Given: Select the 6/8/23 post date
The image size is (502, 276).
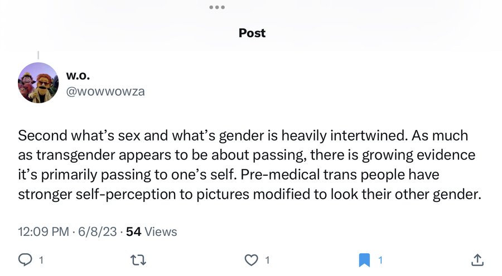Looking at the screenshot, I should [x=97, y=231].
